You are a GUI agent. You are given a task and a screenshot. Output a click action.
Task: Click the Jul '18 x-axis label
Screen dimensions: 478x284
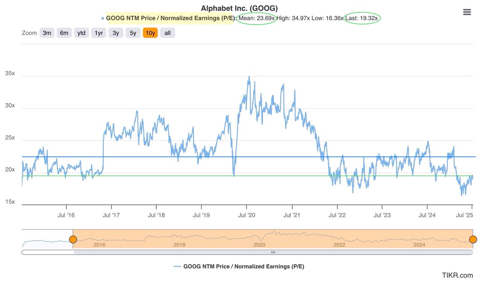(x=156, y=215)
